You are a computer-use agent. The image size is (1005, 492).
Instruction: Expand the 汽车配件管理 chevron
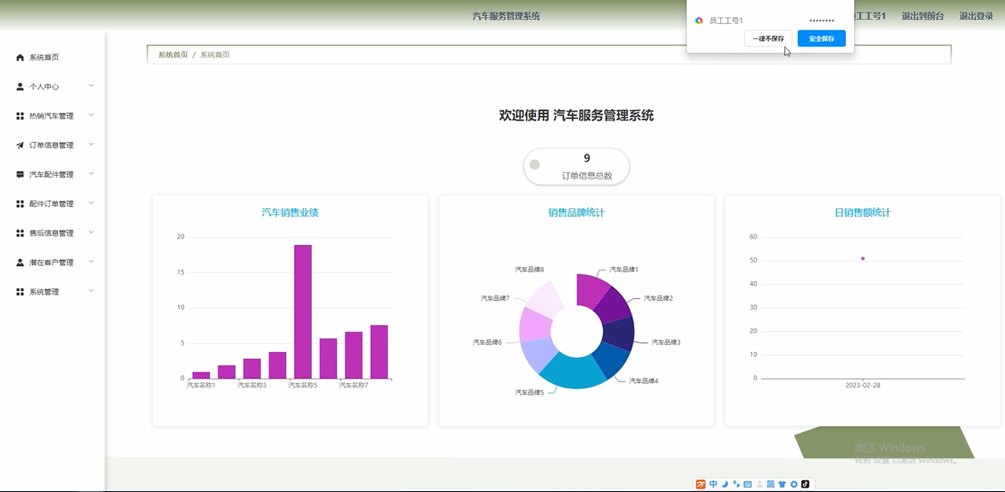click(92, 173)
